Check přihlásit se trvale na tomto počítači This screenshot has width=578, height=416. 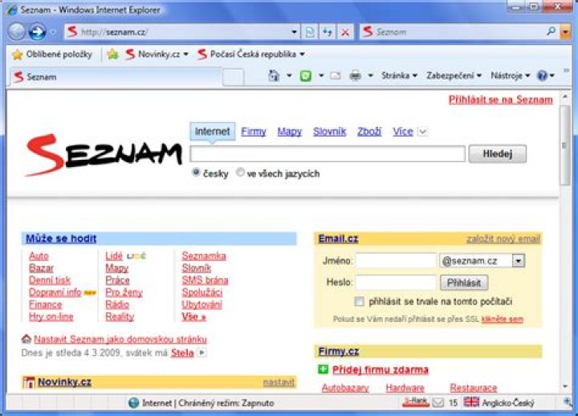click(x=359, y=301)
